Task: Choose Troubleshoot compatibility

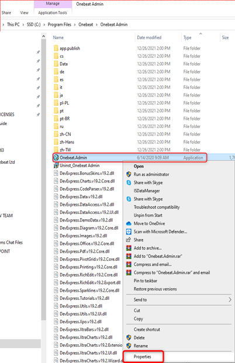Action: click(x=157, y=207)
